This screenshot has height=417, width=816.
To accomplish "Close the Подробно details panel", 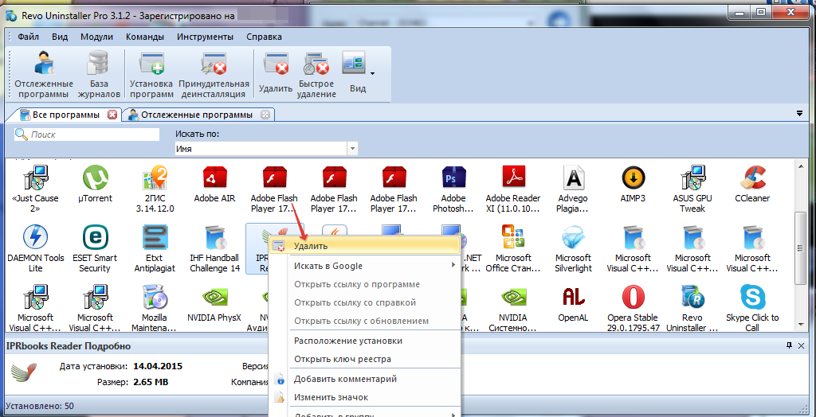I will coord(801,345).
